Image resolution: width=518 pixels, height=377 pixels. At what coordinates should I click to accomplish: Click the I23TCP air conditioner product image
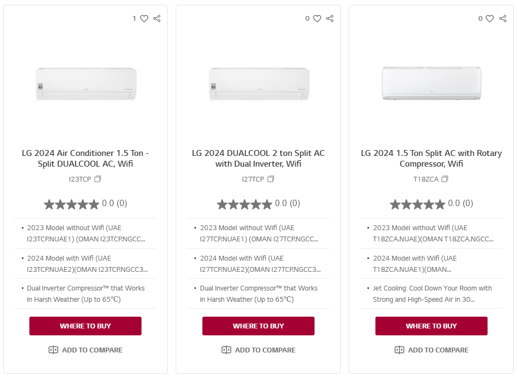tap(85, 84)
